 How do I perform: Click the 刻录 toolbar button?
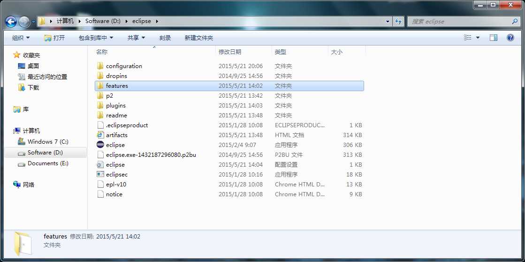pos(165,38)
